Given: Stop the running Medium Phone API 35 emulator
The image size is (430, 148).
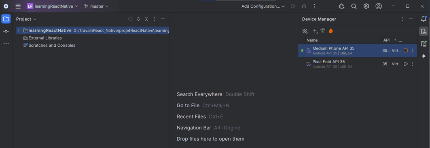Looking at the screenshot, I should (x=406, y=50).
